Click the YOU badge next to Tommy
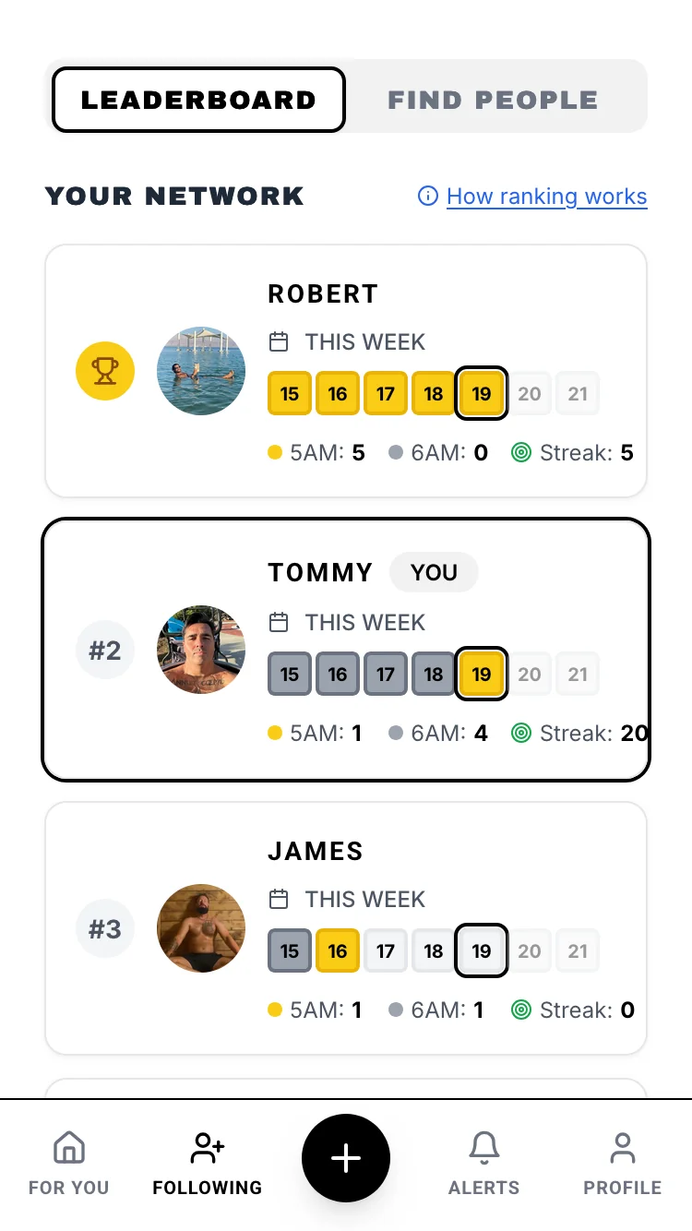Screen dimensions: 692x1231 click(434, 572)
